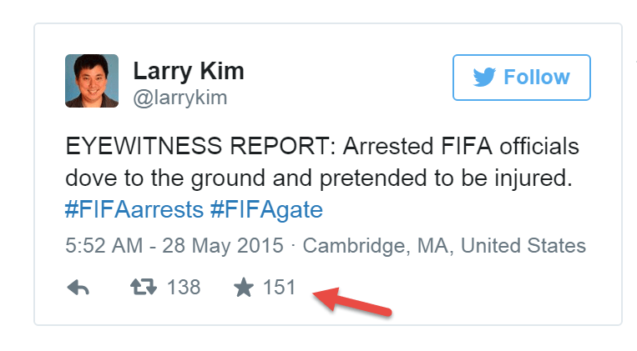
Task: Favorite the tweet with the star icon
Action: [x=244, y=288]
